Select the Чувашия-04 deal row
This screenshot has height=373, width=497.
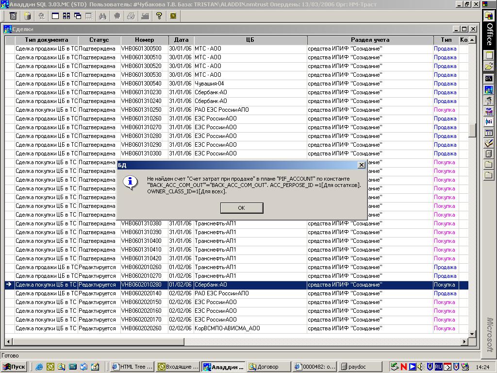coord(237,84)
